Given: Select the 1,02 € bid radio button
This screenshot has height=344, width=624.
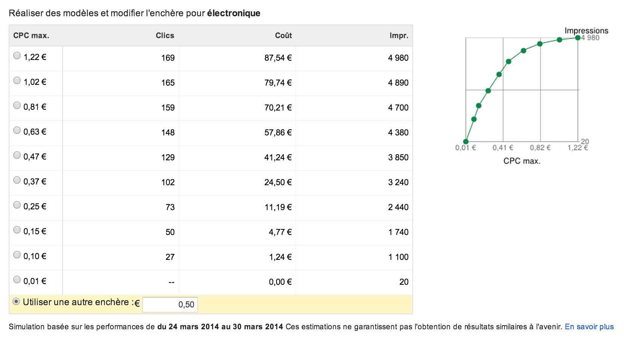Looking at the screenshot, I should pyautogui.click(x=17, y=81).
